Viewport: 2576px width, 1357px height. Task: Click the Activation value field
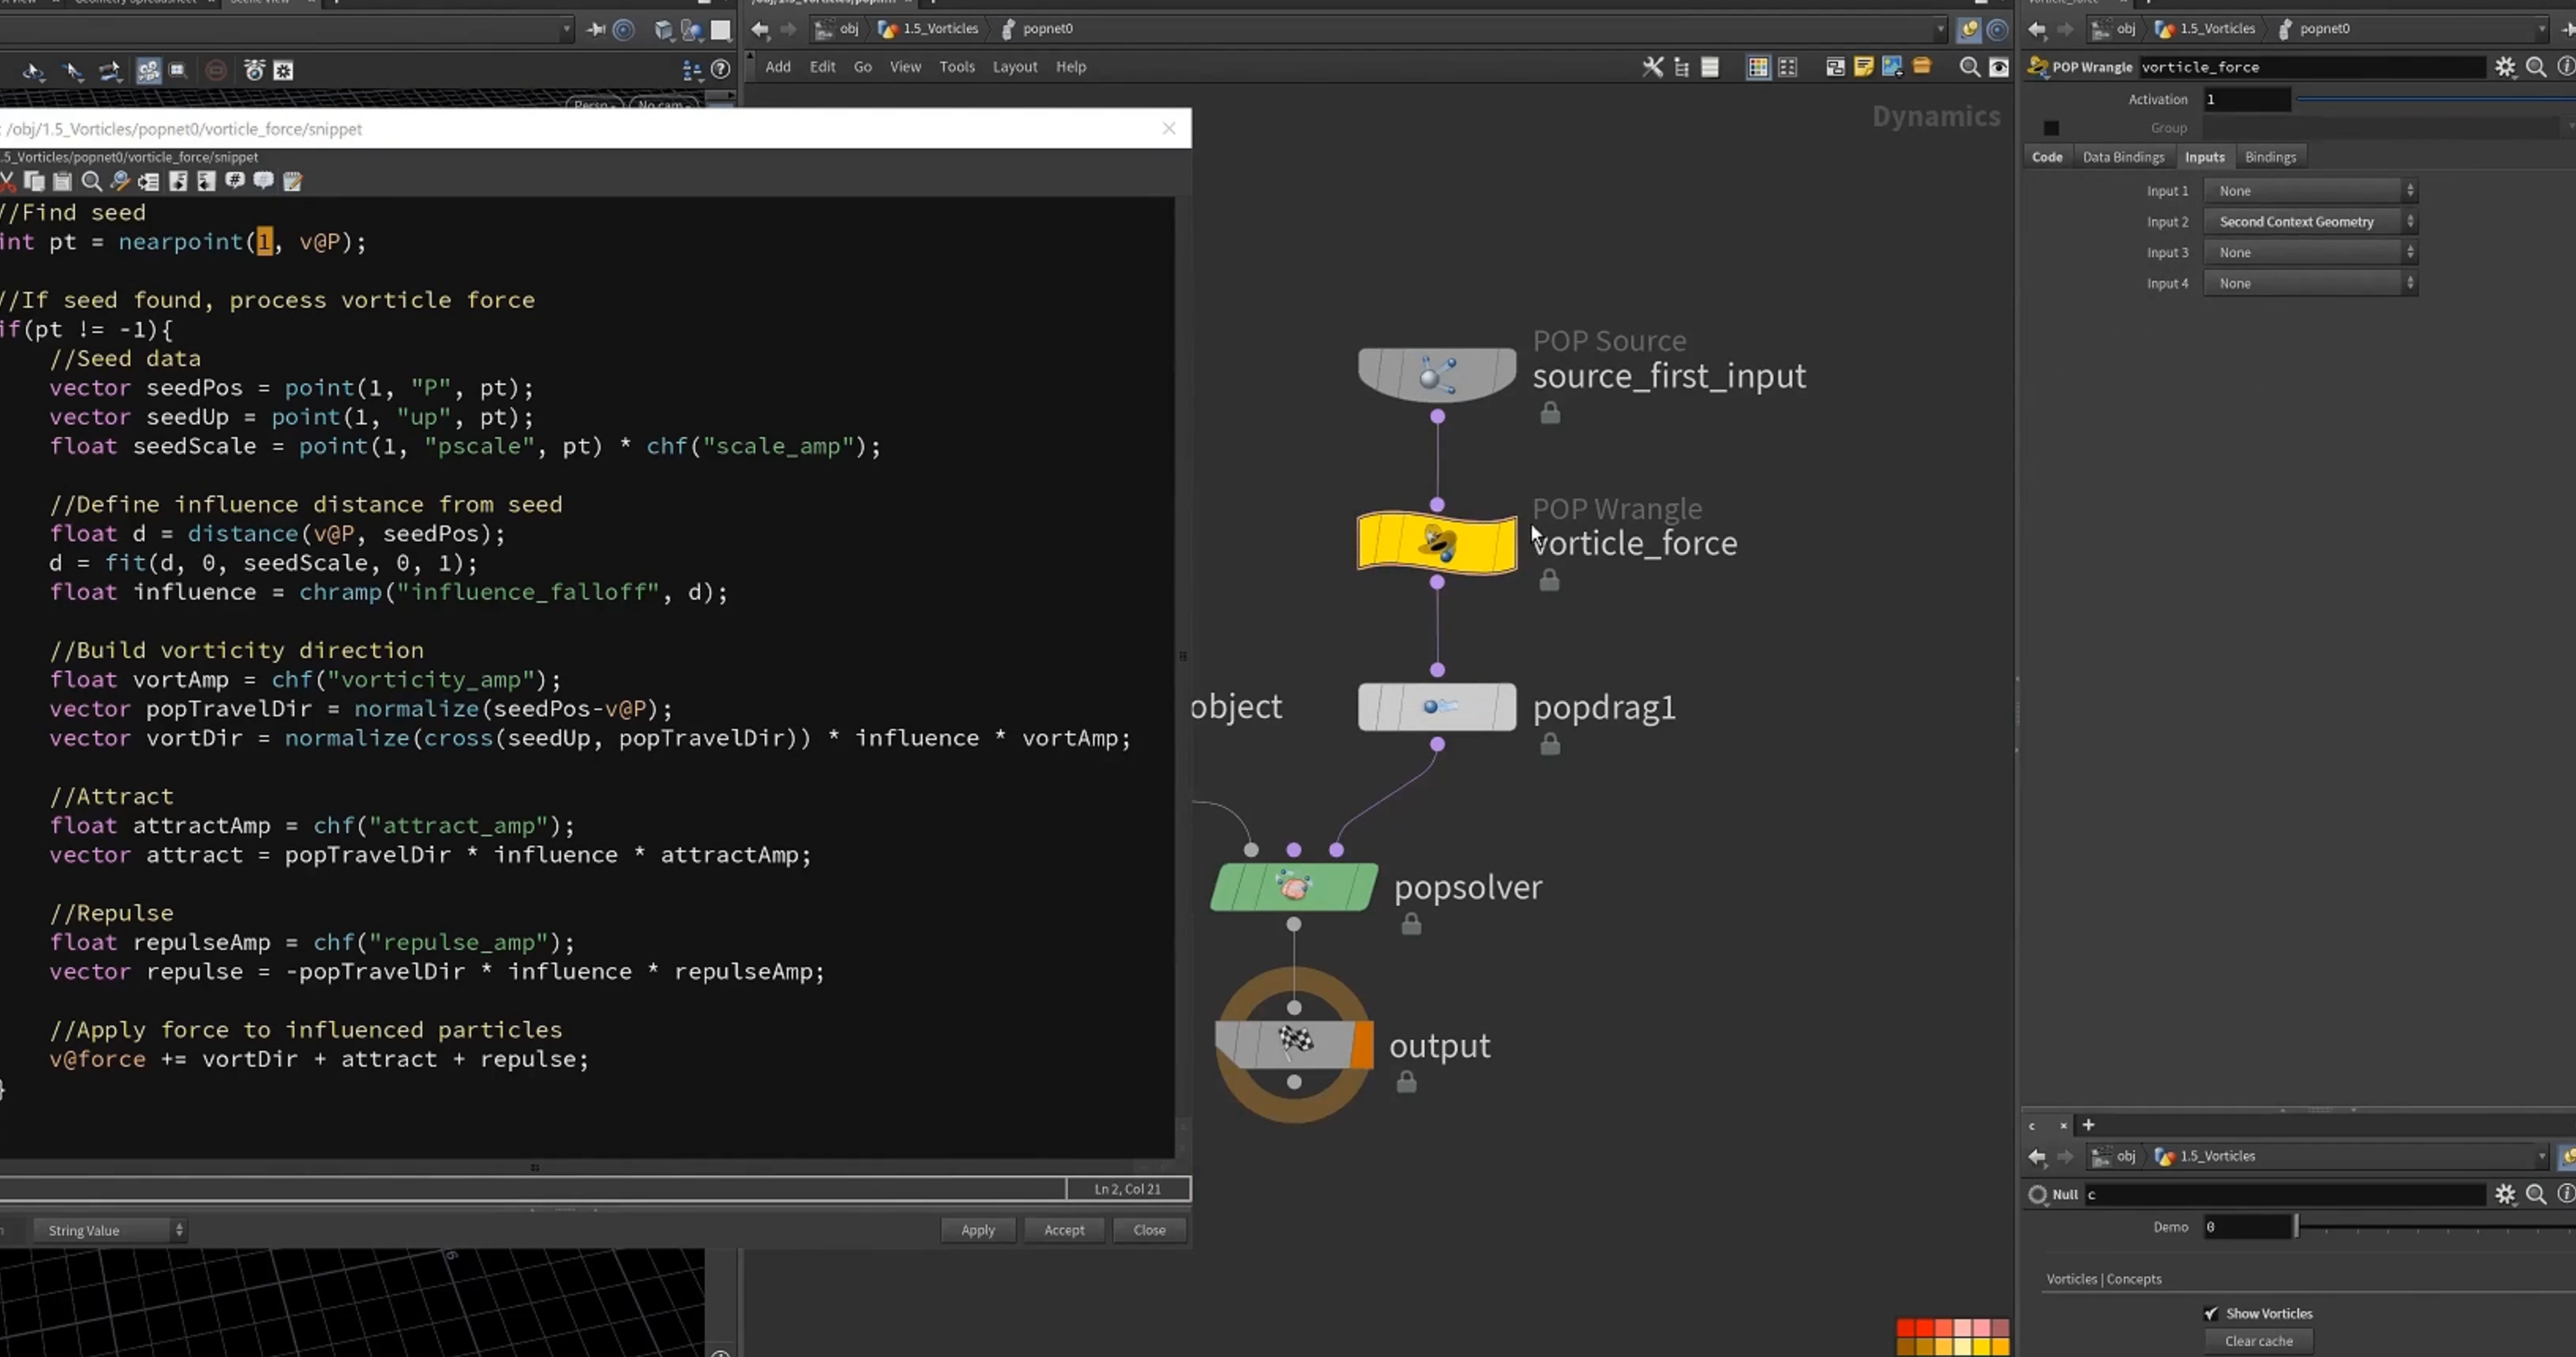click(x=2246, y=99)
